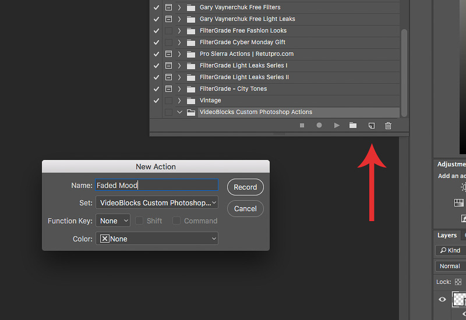Screen dimensions: 466x320
Task: Click the Delete trash icon in Actions panel
Action: click(x=388, y=126)
